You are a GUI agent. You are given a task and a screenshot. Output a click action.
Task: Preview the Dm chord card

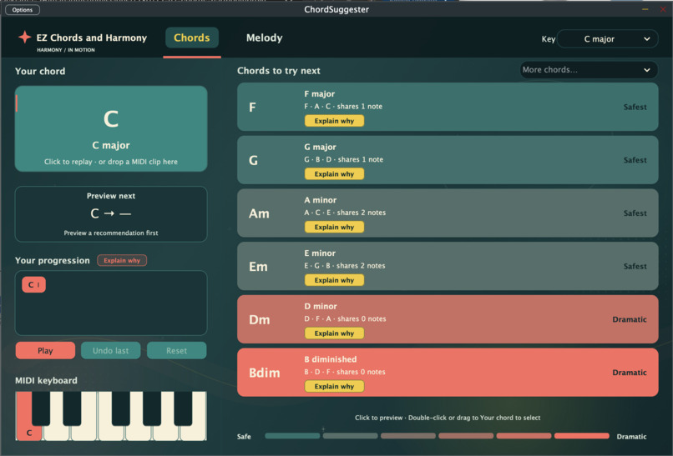[448, 319]
